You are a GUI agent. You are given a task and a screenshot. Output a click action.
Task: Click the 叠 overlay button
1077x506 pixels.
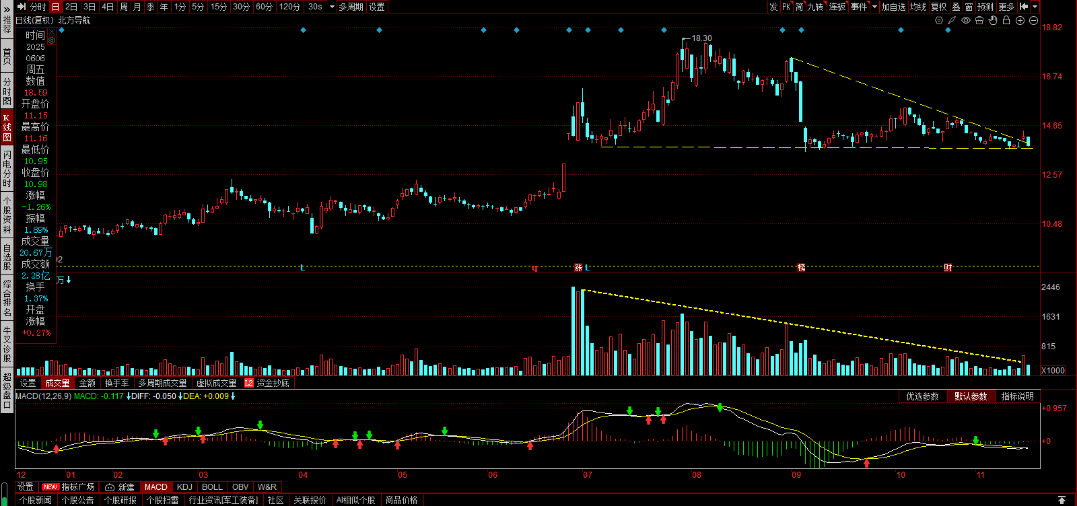tap(956, 7)
